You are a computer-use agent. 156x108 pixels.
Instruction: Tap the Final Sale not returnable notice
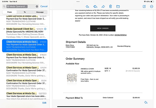click(x=89, y=80)
